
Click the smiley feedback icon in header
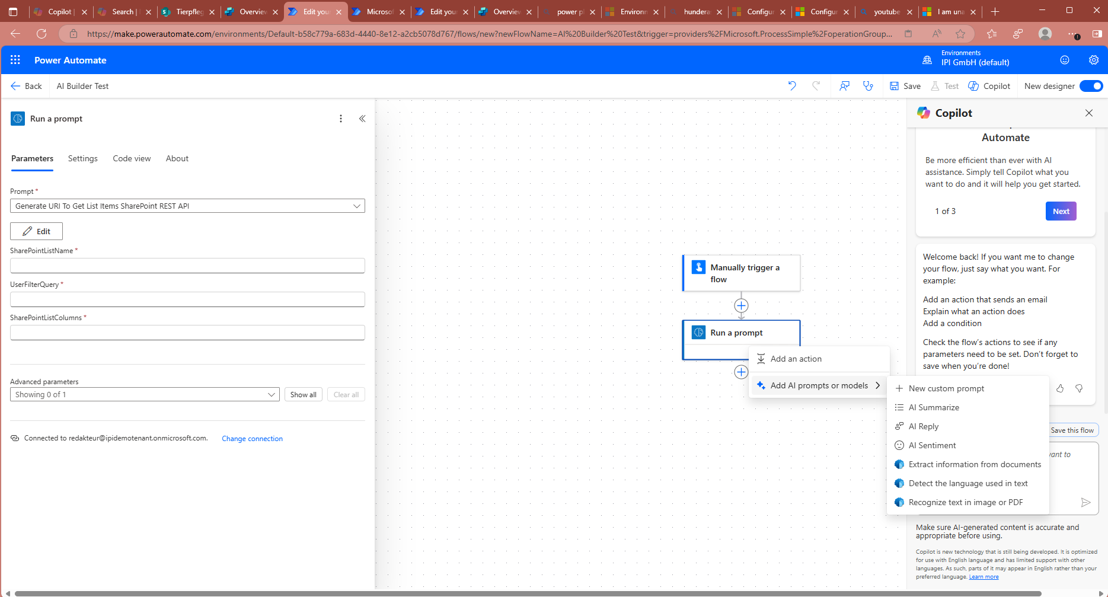pos(1065,60)
